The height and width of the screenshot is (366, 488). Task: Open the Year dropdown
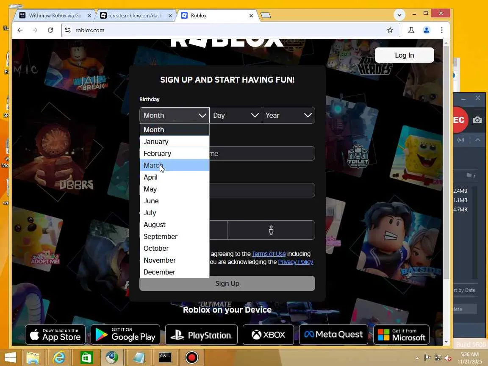click(x=288, y=116)
